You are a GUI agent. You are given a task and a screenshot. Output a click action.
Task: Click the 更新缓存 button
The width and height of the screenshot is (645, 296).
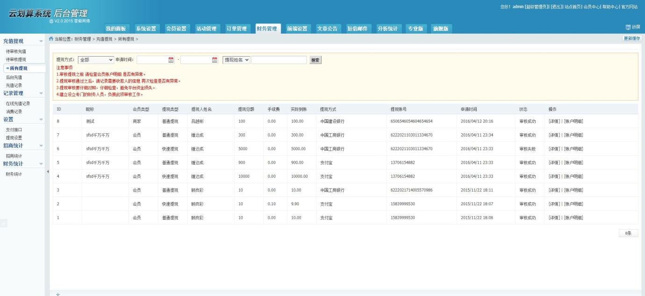632,39
